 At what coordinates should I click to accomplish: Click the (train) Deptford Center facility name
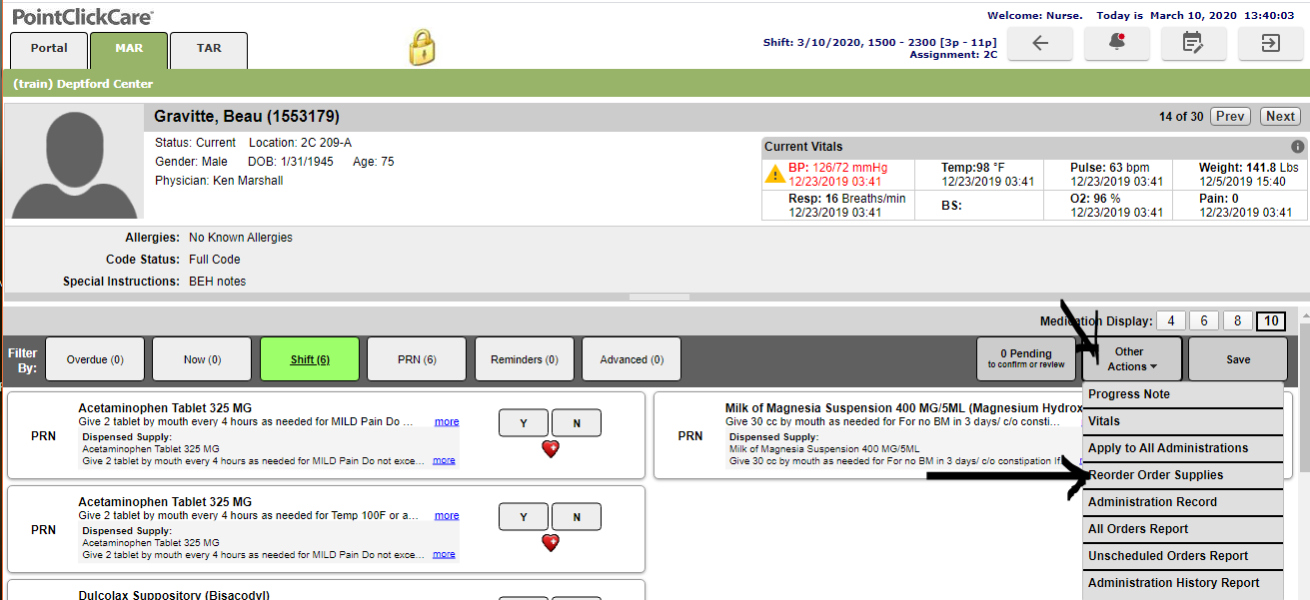click(x=83, y=84)
